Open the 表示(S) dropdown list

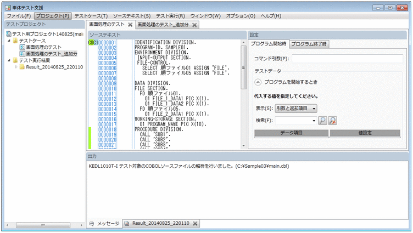coord(296,109)
